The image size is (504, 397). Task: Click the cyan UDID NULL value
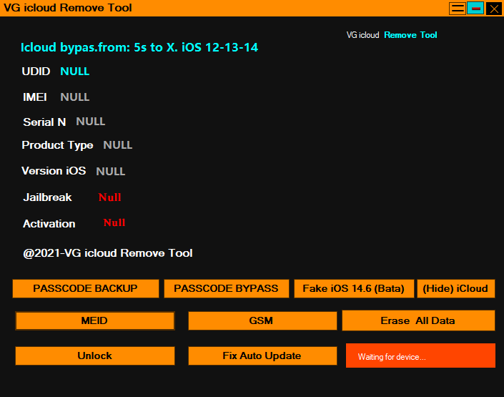pyautogui.click(x=75, y=72)
